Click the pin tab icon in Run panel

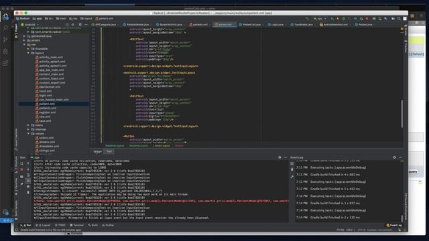tap(22, 184)
